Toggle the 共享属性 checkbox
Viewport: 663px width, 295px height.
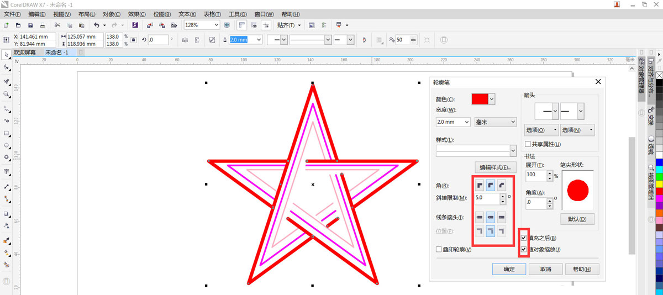coord(528,144)
